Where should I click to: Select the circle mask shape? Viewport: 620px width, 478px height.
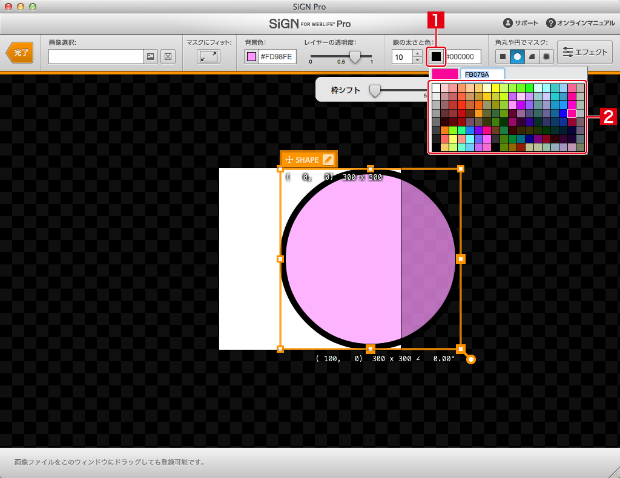(517, 56)
